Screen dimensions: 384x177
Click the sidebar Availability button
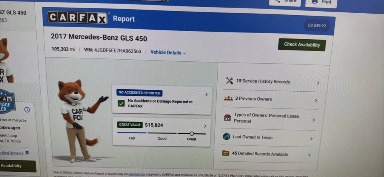tap(17, 166)
